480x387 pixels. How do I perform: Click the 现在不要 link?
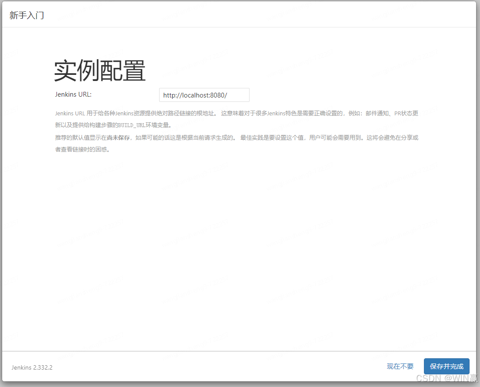(x=400, y=366)
